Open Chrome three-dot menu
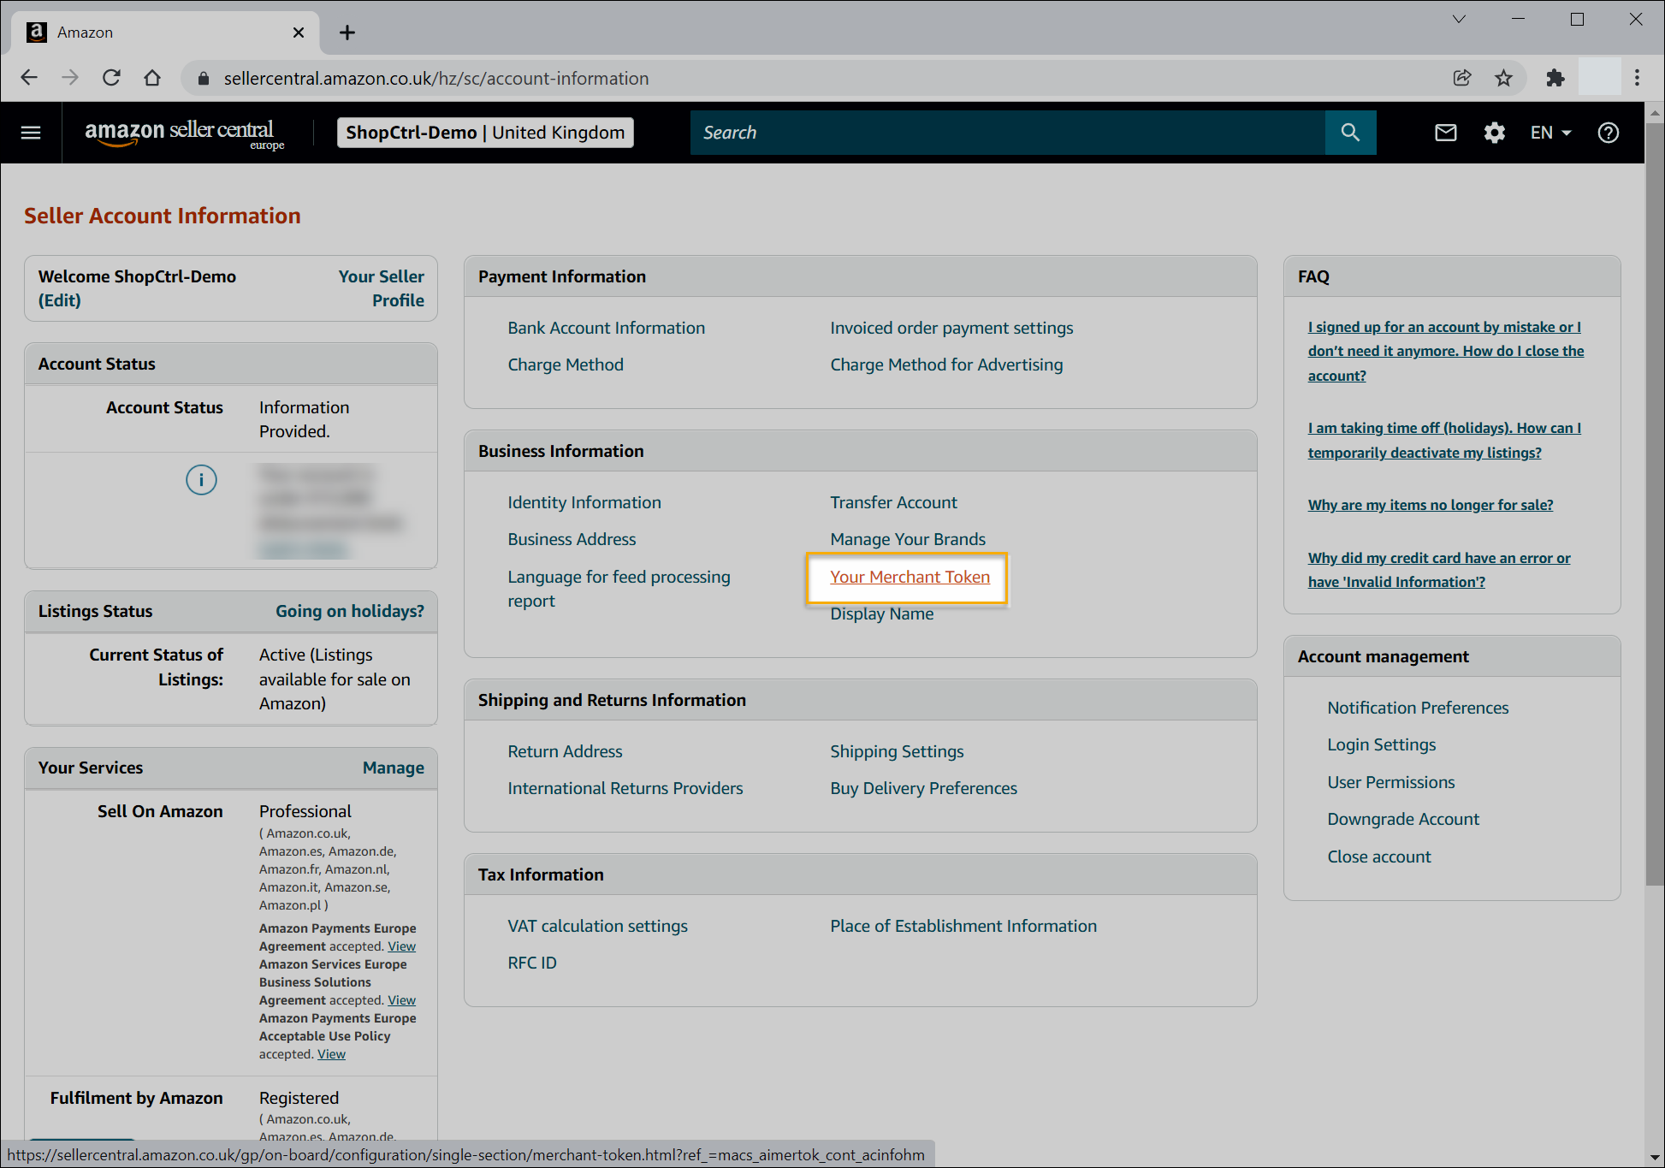Image resolution: width=1665 pixels, height=1168 pixels. tap(1637, 78)
